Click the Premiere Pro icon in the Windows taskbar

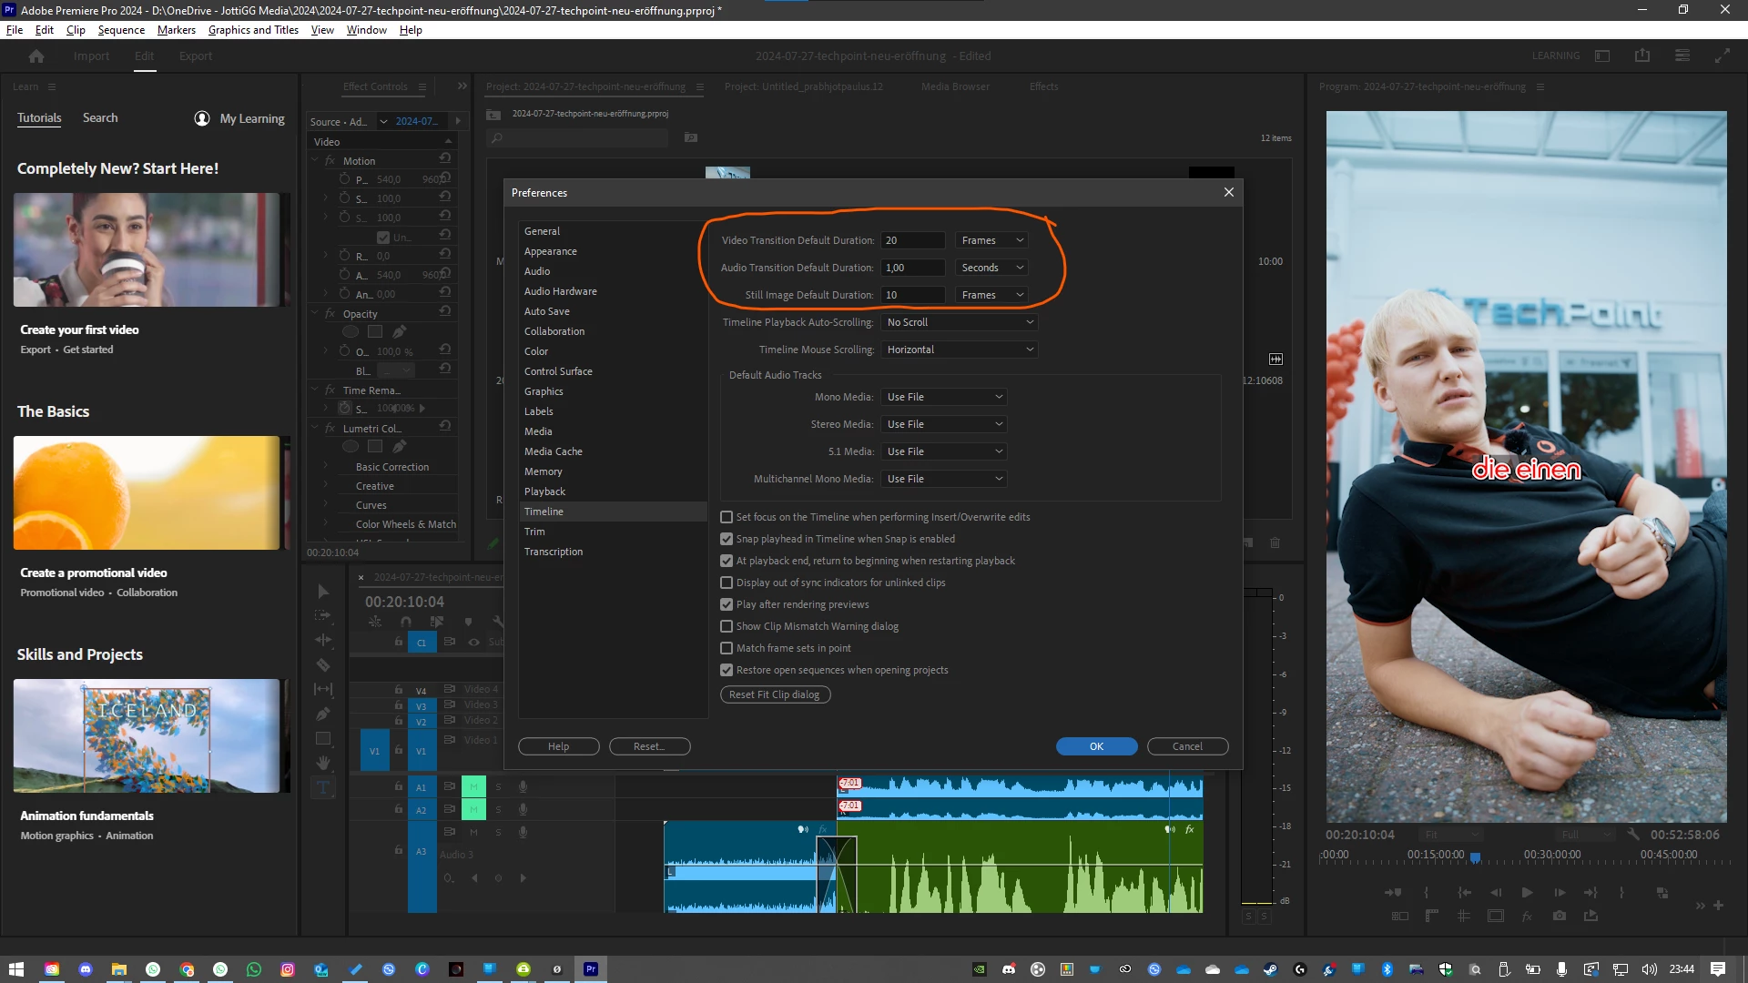(x=591, y=969)
